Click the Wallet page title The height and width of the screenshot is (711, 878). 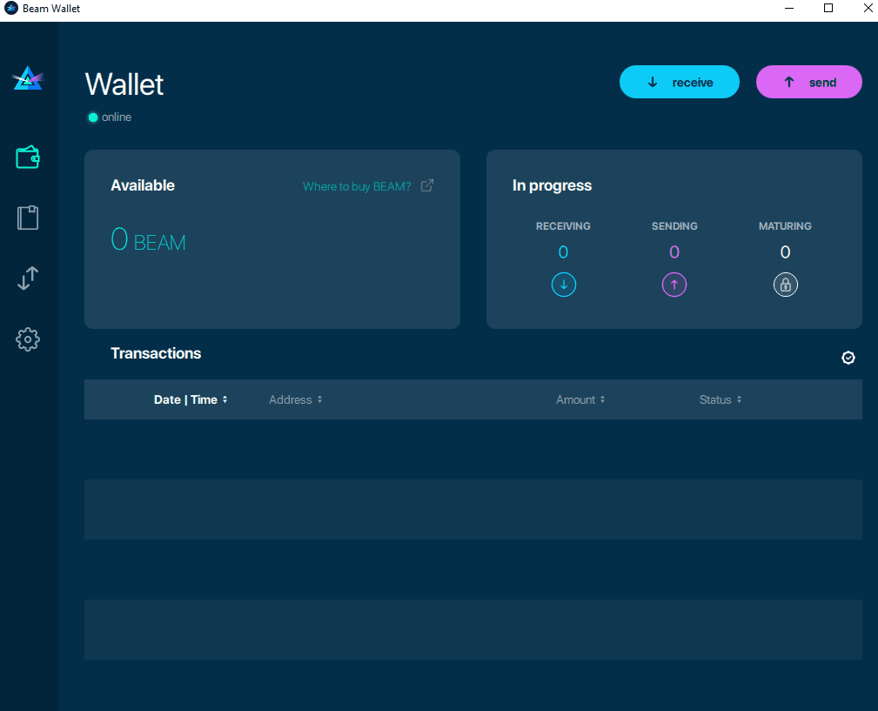[124, 84]
